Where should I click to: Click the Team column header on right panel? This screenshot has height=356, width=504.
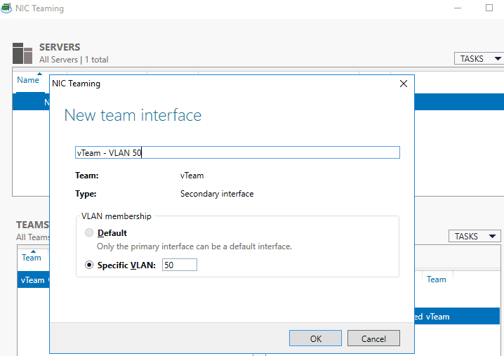436,279
